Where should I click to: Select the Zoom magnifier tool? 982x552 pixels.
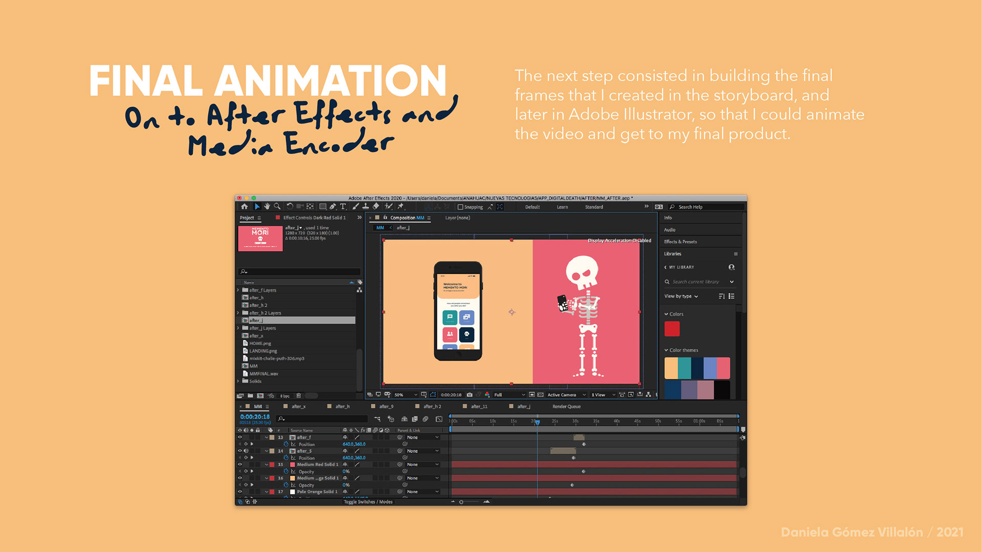tap(277, 206)
